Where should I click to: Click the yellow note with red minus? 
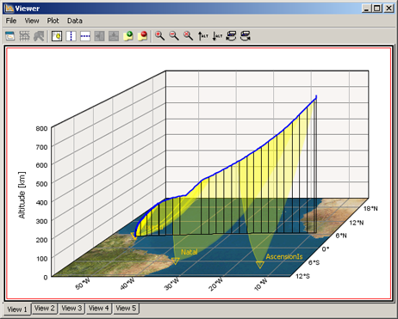point(142,36)
